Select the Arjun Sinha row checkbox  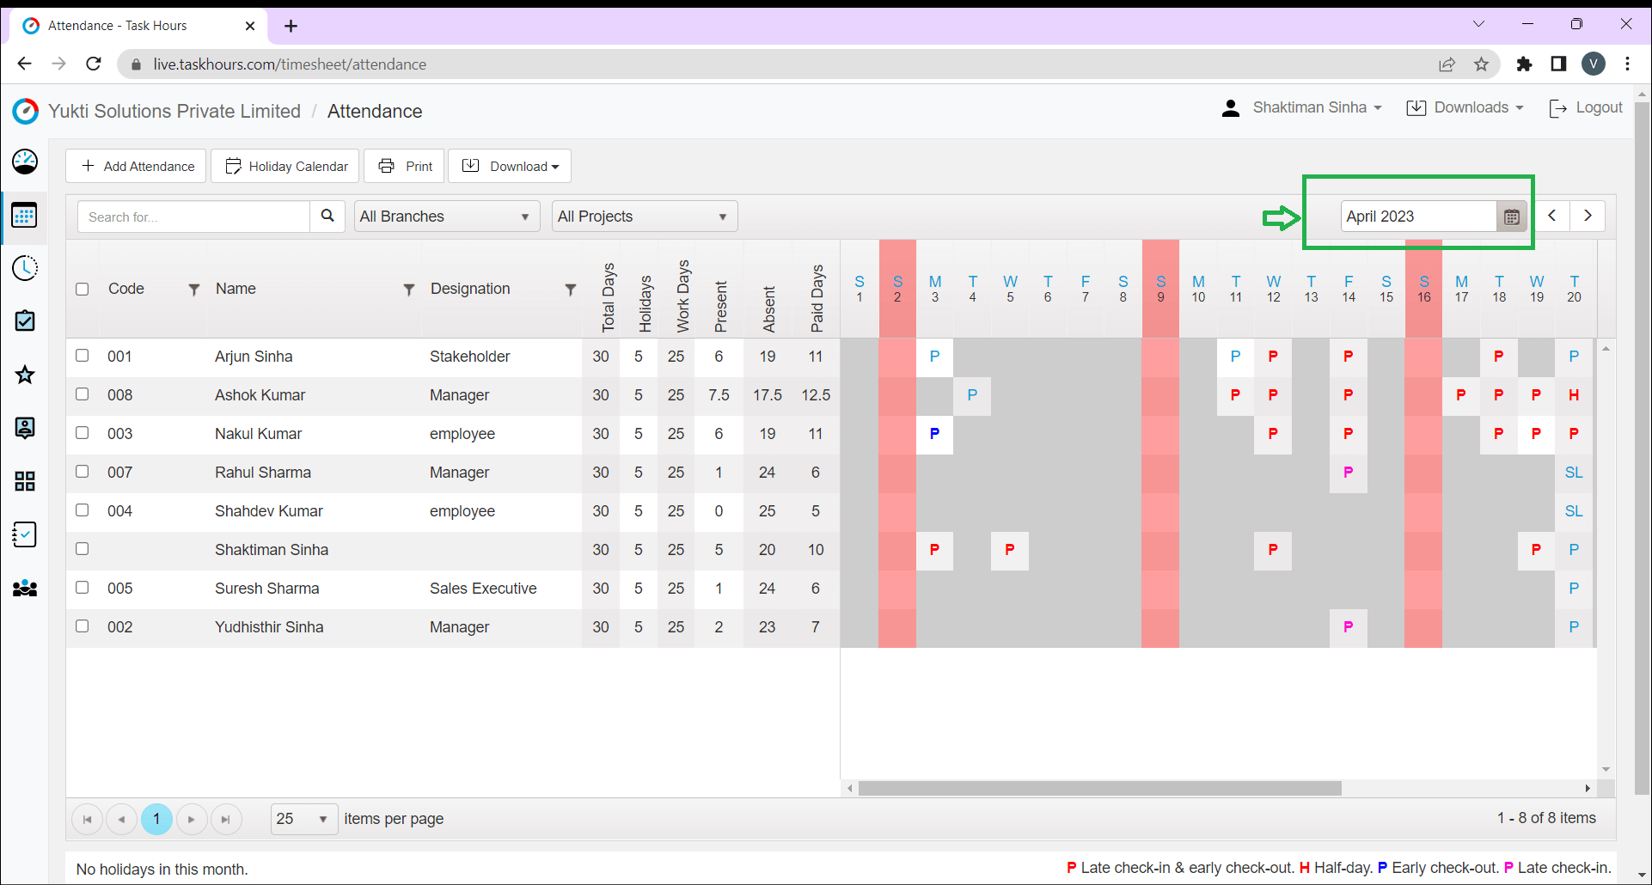(x=83, y=356)
